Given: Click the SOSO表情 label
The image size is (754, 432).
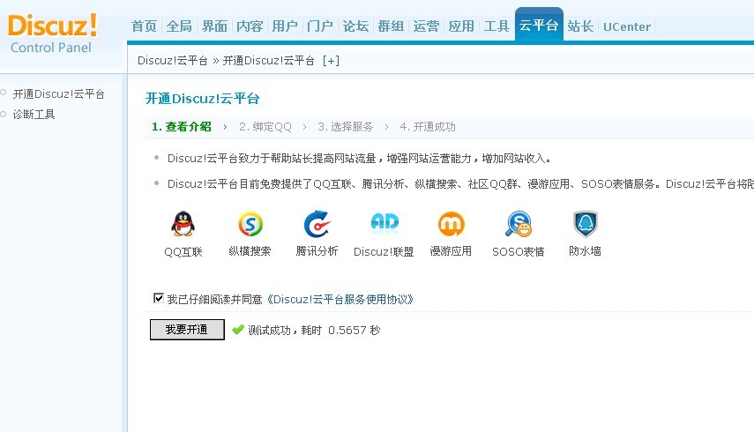Looking at the screenshot, I should point(518,252).
